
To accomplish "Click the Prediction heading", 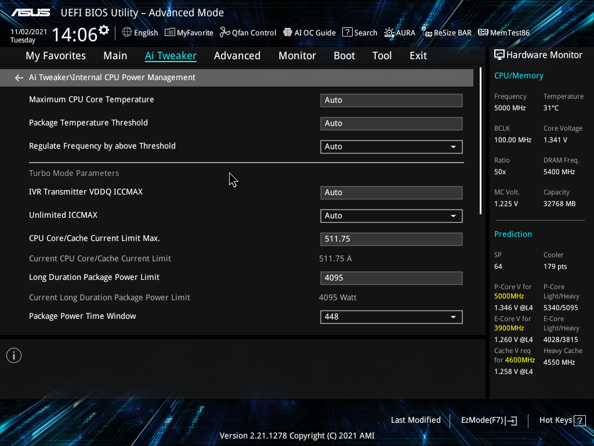I will [x=513, y=234].
